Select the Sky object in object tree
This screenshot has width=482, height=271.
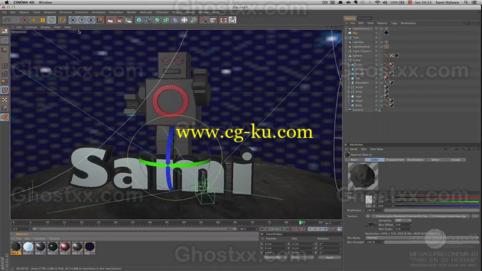coord(355,33)
